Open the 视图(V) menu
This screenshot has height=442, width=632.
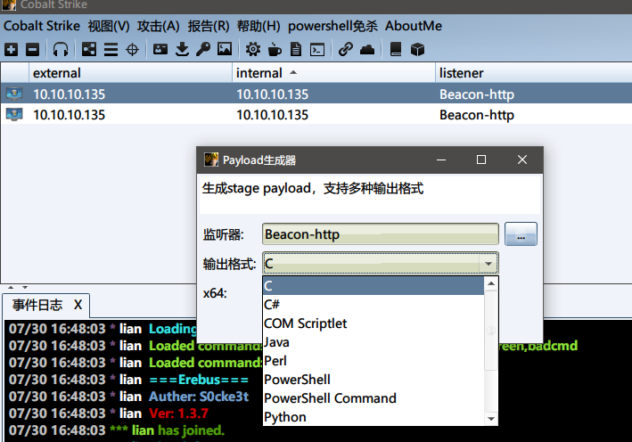(109, 26)
